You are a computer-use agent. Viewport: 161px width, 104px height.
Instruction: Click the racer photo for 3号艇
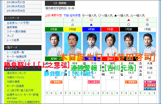110,44
